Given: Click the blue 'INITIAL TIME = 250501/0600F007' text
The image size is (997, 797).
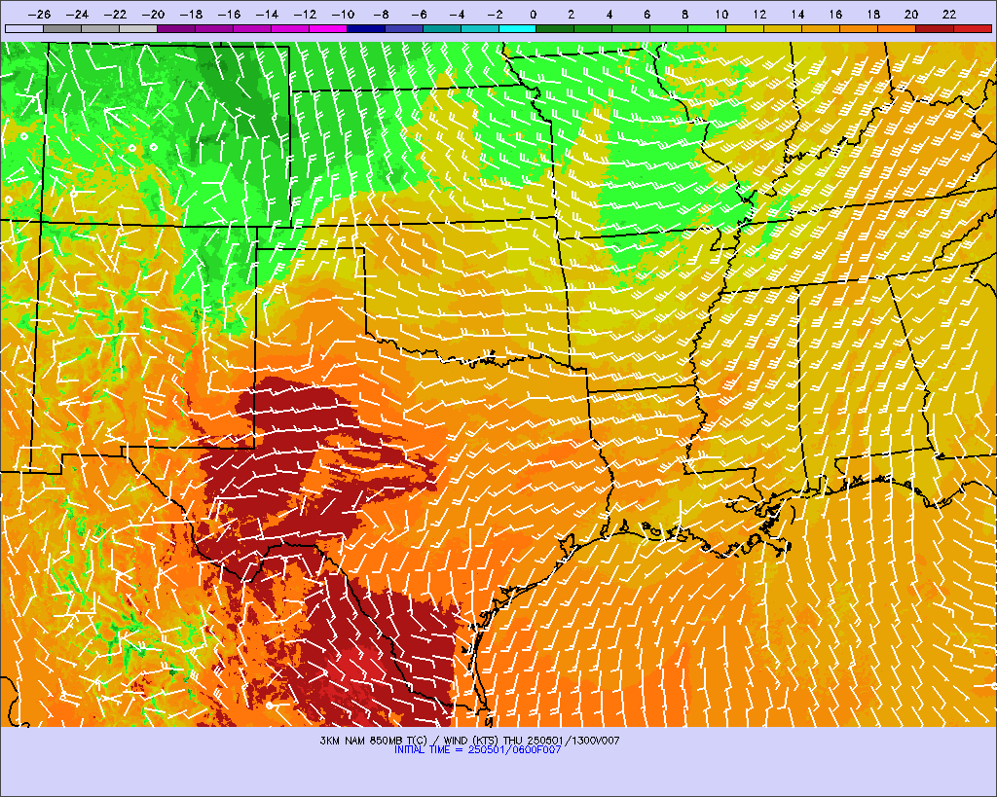Looking at the screenshot, I should (x=477, y=750).
